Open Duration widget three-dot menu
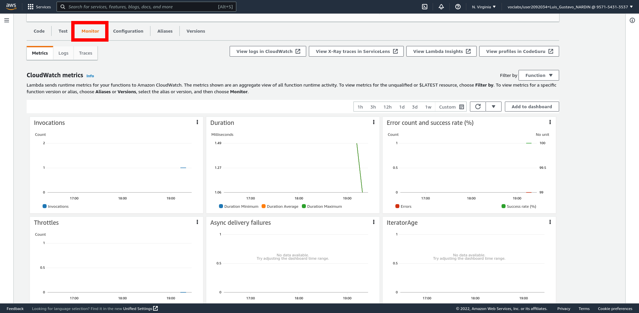This screenshot has width=639, height=313. 374,122
